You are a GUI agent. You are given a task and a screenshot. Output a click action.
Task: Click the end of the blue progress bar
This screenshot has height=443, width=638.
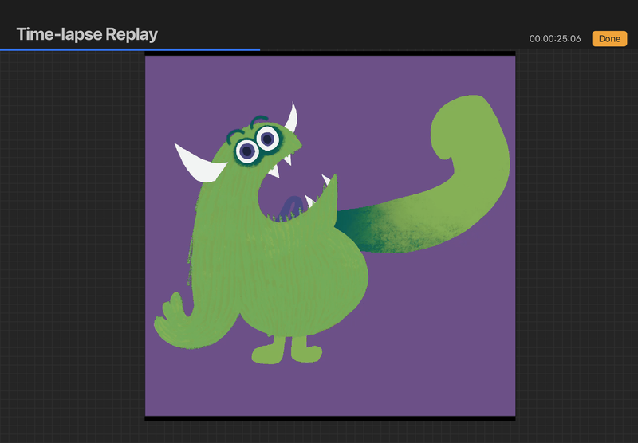258,49
